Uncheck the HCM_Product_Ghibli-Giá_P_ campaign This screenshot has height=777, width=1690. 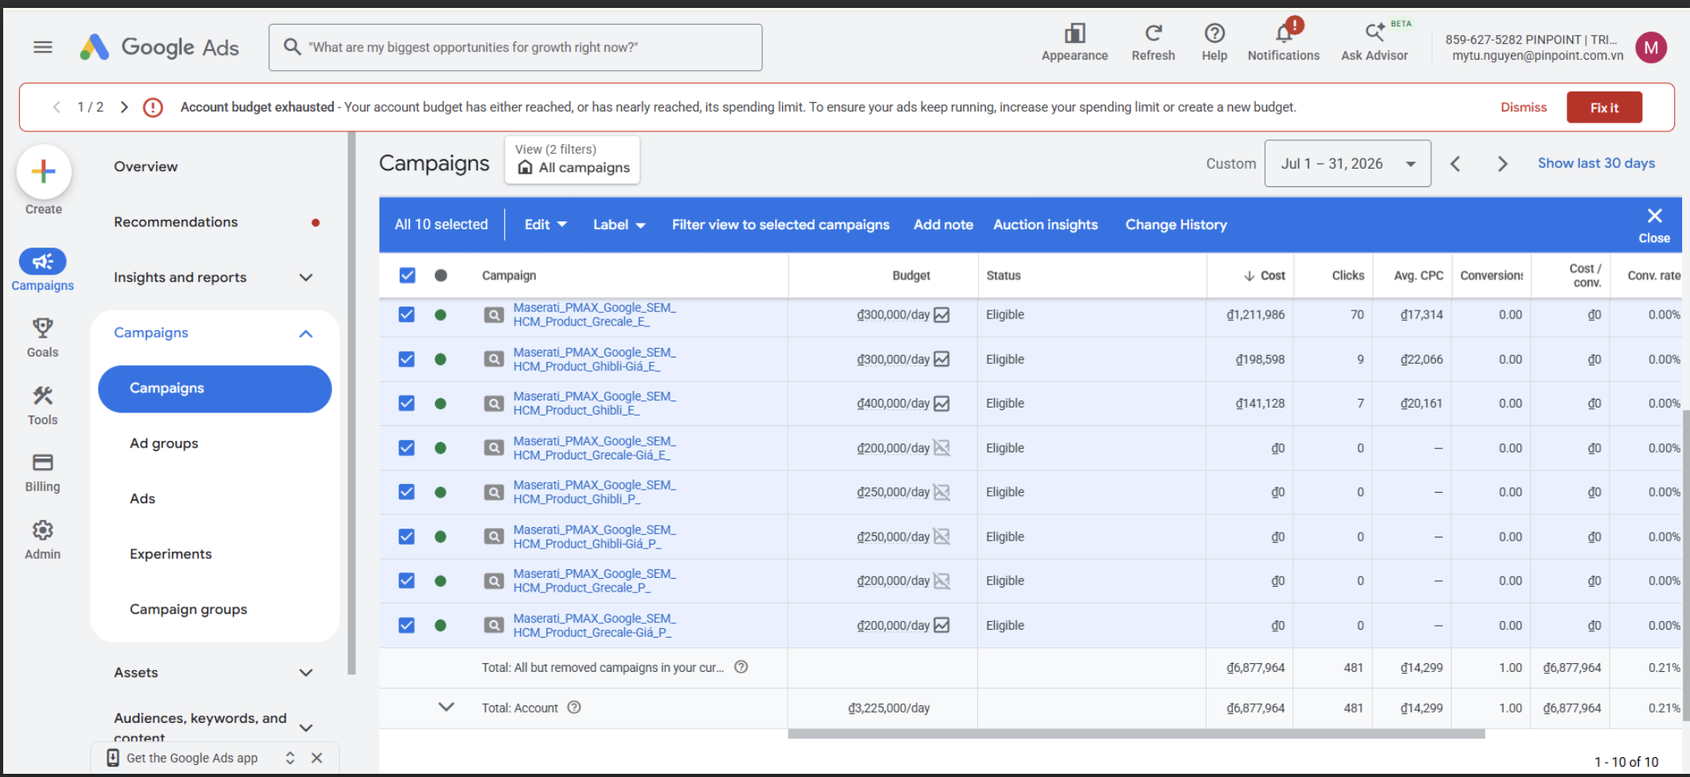pyautogui.click(x=407, y=537)
